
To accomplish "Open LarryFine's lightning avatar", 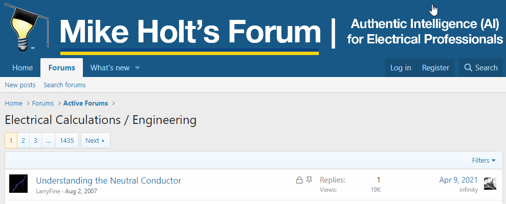I will (18, 184).
